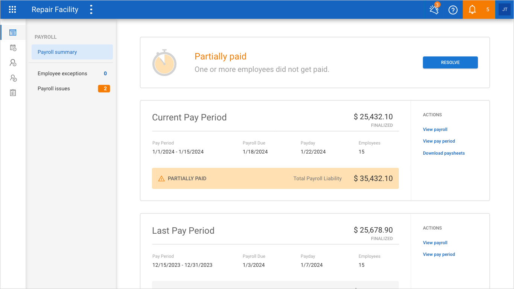Click the Resolve button
Image resolution: width=514 pixels, height=289 pixels.
coord(450,62)
